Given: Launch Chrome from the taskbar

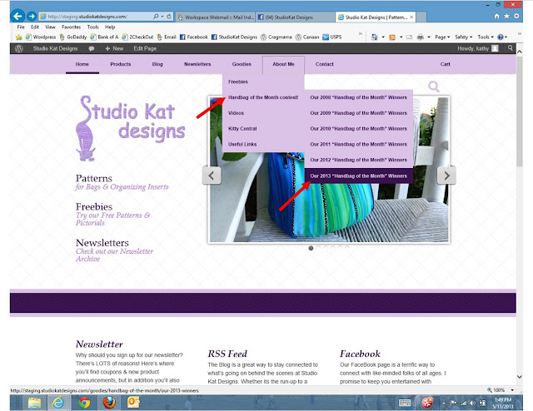Looking at the screenshot, I should [84, 403].
